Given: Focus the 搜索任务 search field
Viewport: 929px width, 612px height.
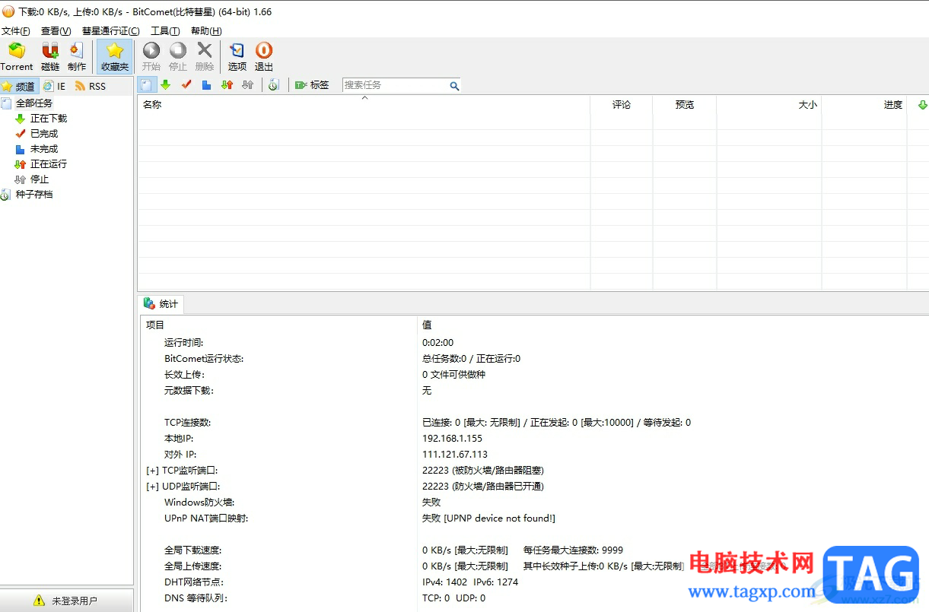Looking at the screenshot, I should coord(396,85).
